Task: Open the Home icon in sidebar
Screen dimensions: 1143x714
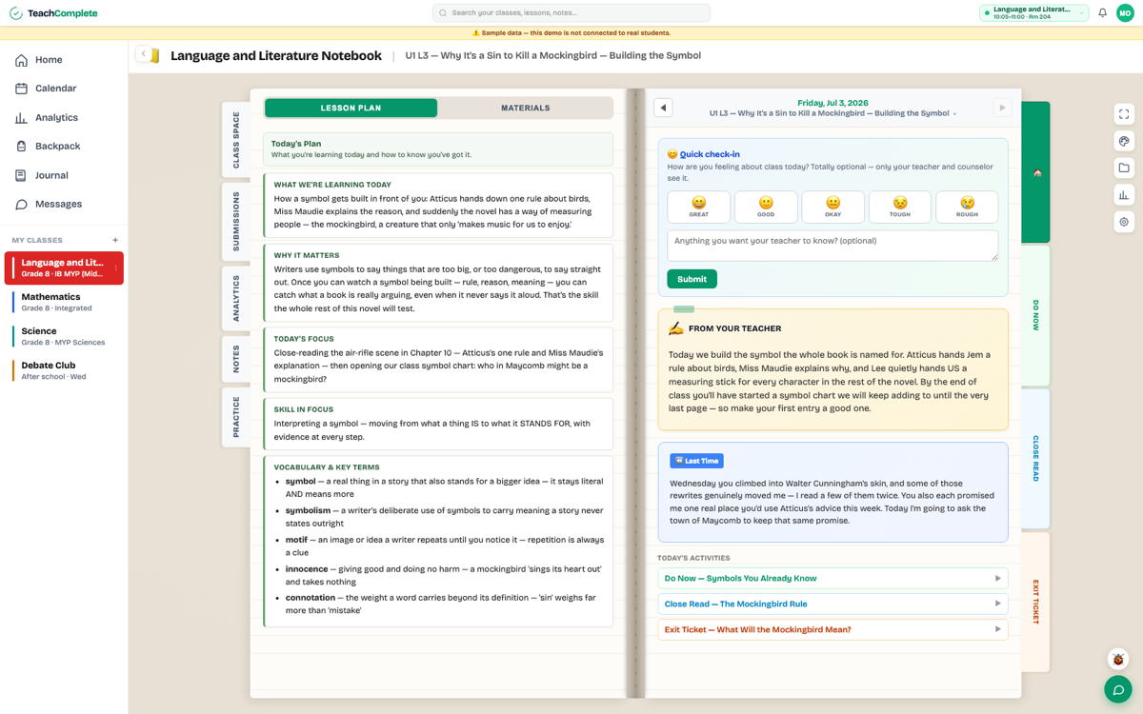Action: tap(21, 60)
